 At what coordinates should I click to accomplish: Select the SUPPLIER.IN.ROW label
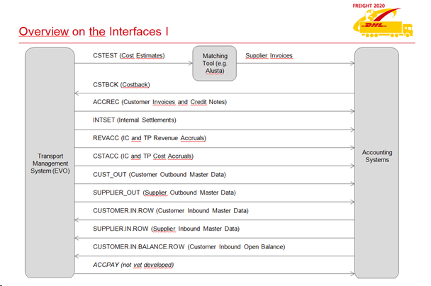(167, 229)
